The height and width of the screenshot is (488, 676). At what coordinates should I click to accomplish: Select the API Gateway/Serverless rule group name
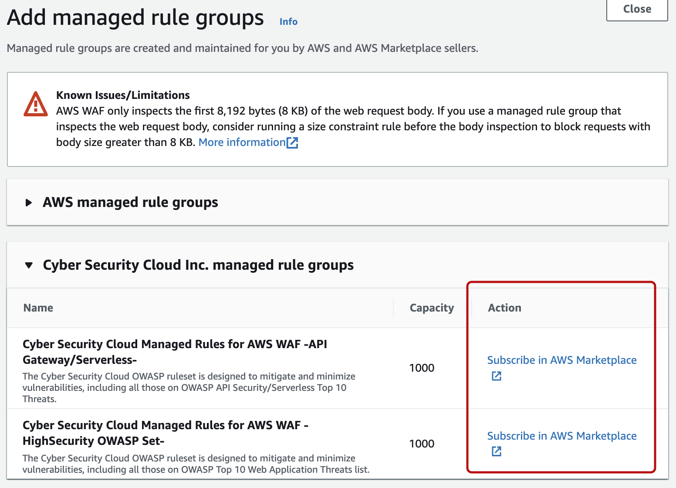pos(175,352)
